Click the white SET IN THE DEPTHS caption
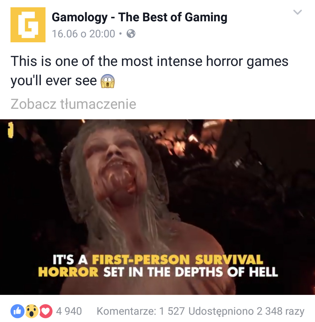 (163, 272)
